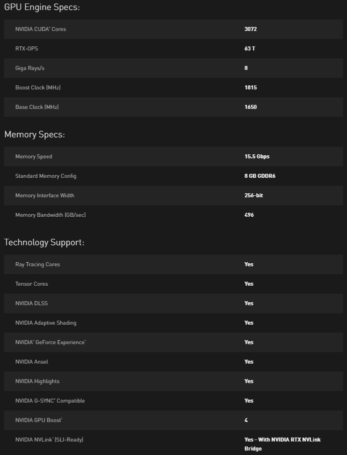Select the Standard Memory Config label

pos(46,176)
